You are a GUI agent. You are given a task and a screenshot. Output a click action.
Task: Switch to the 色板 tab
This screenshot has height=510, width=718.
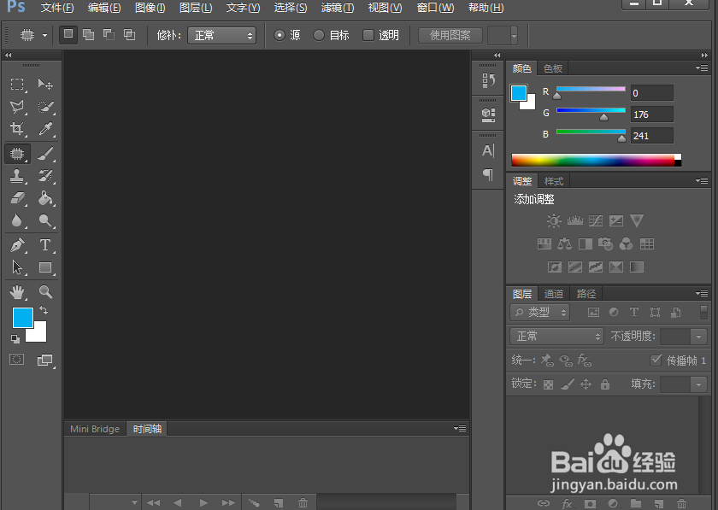click(x=553, y=68)
